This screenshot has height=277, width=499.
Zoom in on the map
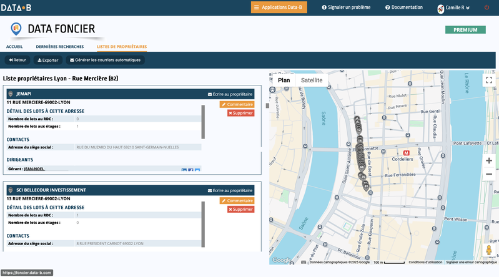pos(489,160)
